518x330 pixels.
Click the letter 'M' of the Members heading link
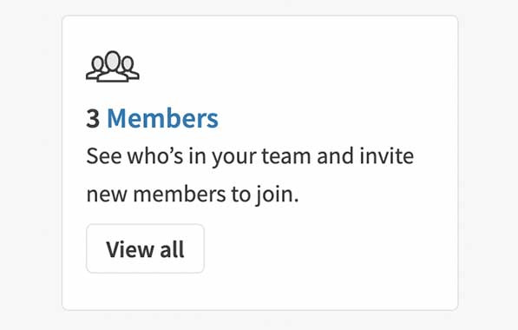[x=117, y=118]
